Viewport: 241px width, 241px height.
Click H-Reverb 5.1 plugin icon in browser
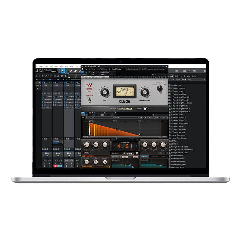click(x=170, y=85)
